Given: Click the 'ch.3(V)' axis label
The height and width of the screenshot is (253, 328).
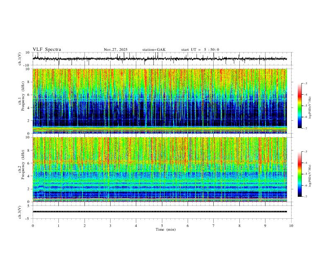Looking at the screenshot, I should [x=20, y=212].
